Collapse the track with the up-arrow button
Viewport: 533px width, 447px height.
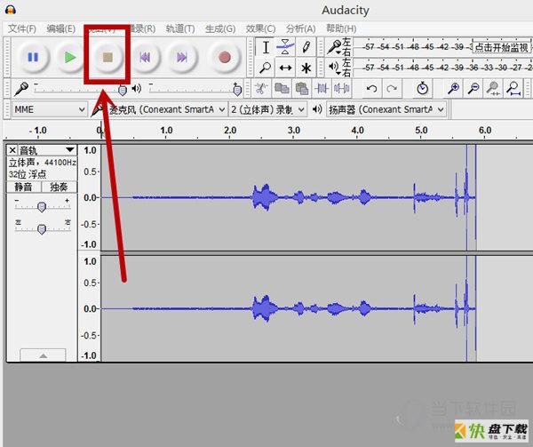tap(43, 355)
